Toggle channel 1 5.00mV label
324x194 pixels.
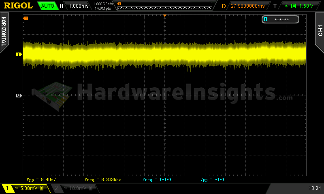25,188
